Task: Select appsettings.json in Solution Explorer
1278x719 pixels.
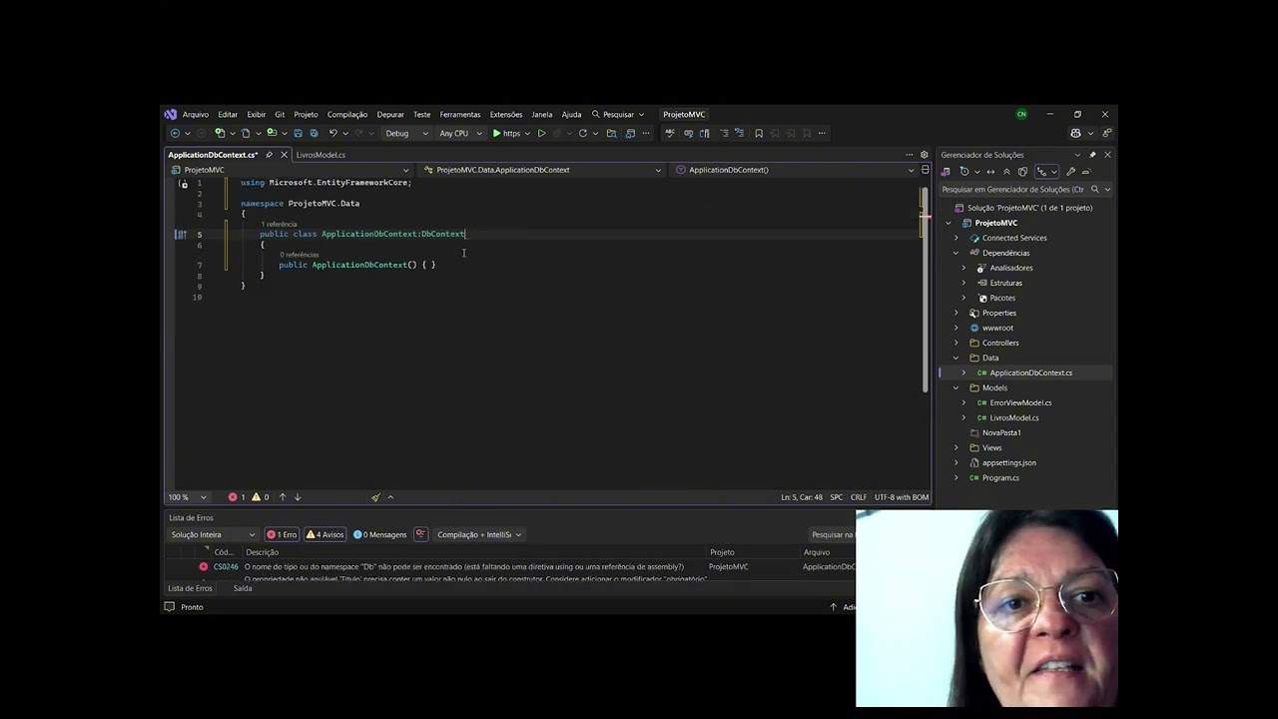Action: coord(1009,462)
